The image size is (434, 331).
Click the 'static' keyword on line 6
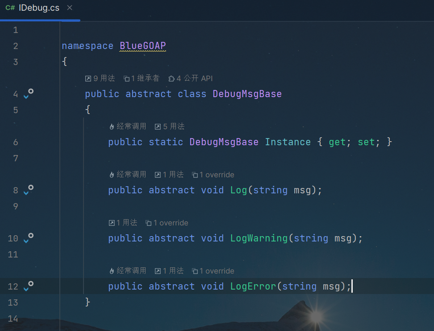tap(166, 142)
